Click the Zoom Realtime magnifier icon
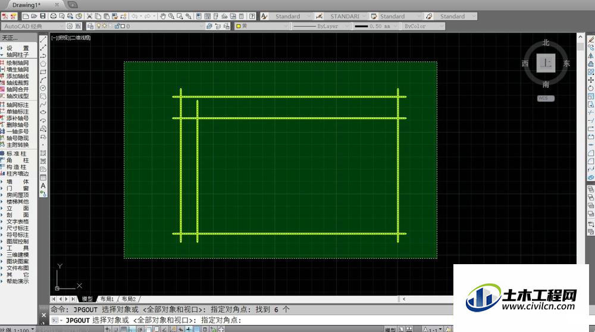The height and width of the screenshot is (332, 595). click(171, 16)
